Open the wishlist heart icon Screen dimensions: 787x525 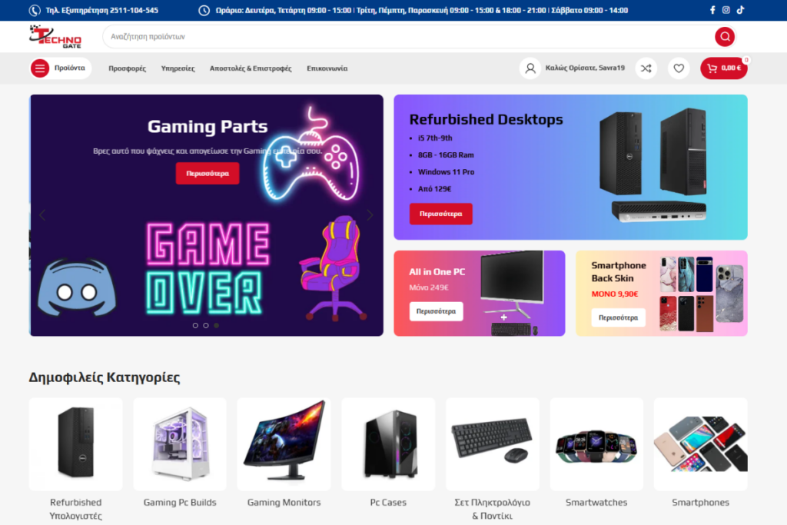[x=679, y=68]
